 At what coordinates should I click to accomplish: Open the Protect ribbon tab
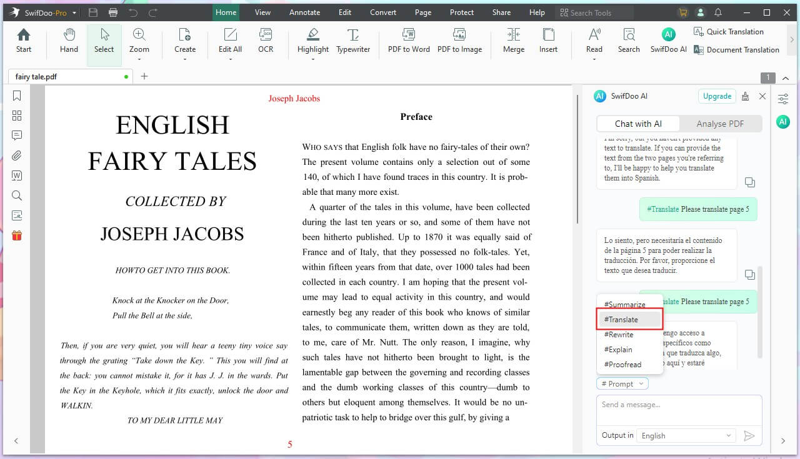point(462,12)
